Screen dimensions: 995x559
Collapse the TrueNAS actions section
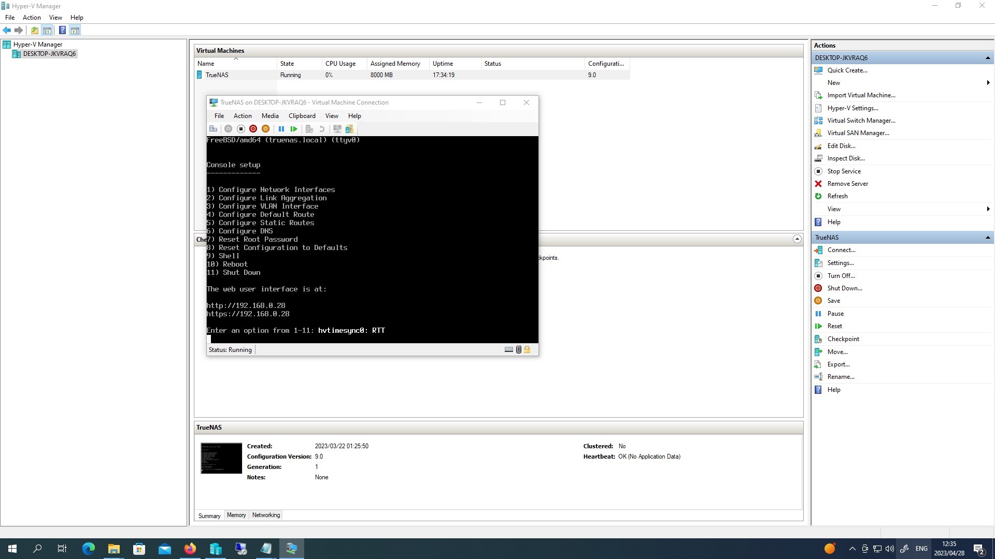coord(988,238)
